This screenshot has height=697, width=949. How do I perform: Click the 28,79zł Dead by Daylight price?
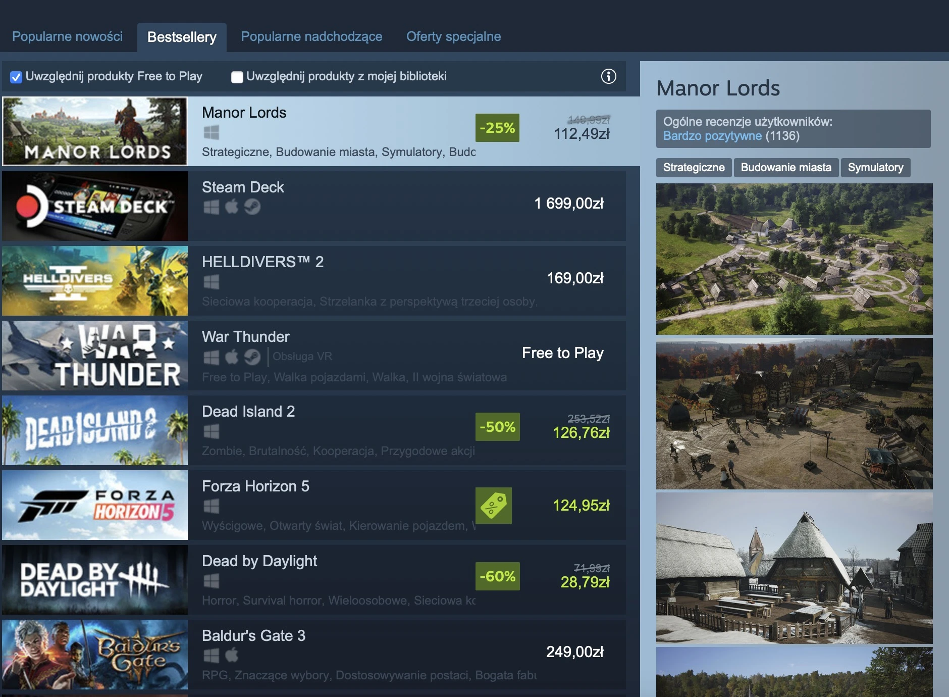586,582
